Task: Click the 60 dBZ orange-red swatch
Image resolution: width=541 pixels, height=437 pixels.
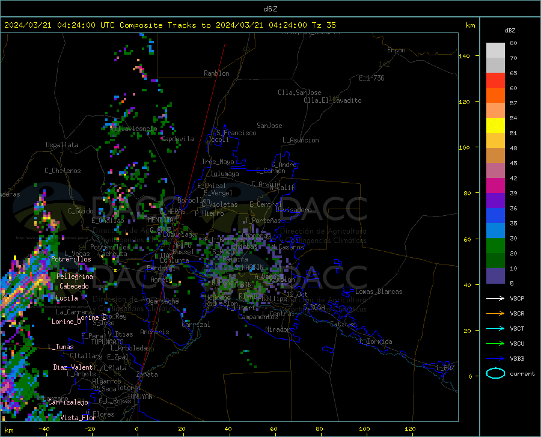Action: pyautogui.click(x=495, y=96)
